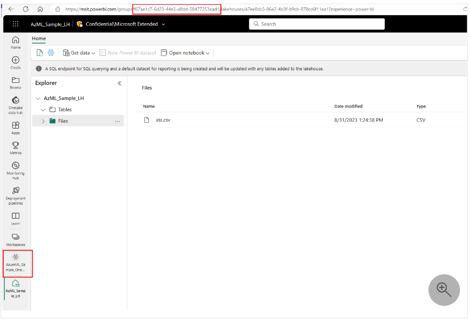Collapse the Explorer pane

pos(119,83)
